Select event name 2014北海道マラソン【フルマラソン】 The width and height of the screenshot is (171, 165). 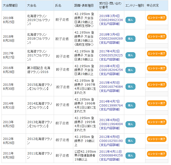point(39,106)
